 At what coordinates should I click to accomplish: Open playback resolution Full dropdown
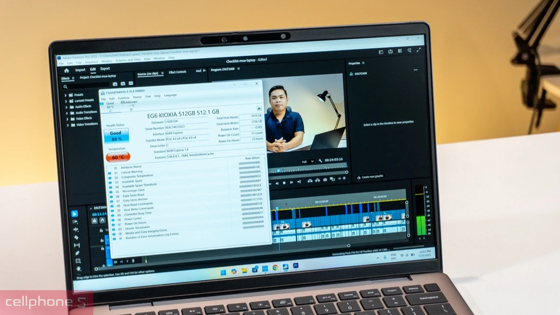click(x=308, y=161)
